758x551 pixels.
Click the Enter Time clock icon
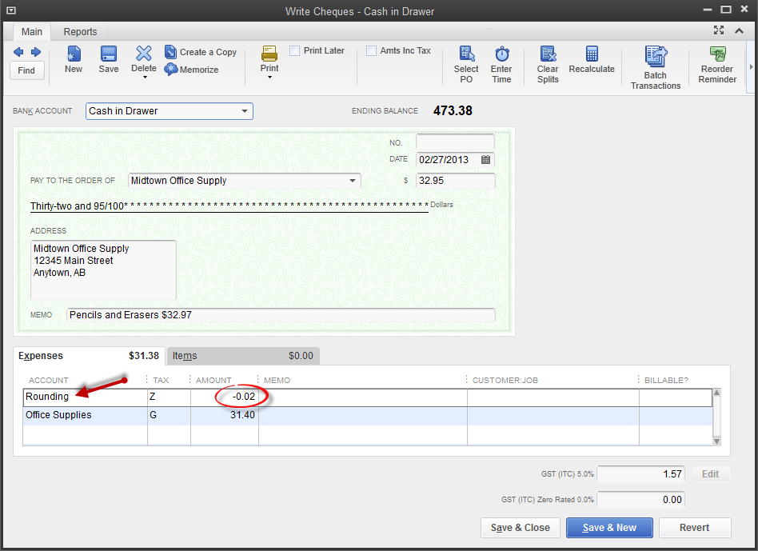(501, 54)
